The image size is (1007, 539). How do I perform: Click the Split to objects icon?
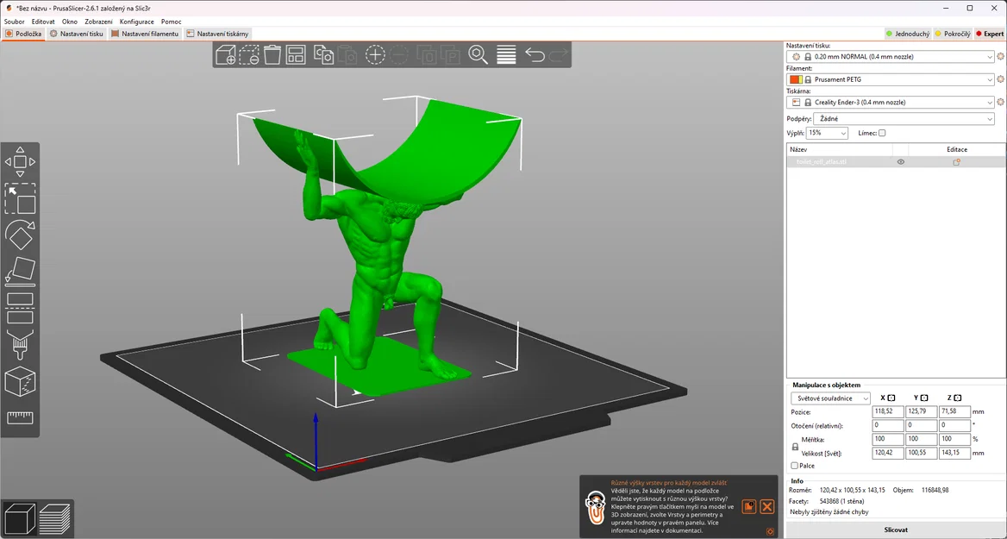coord(427,55)
